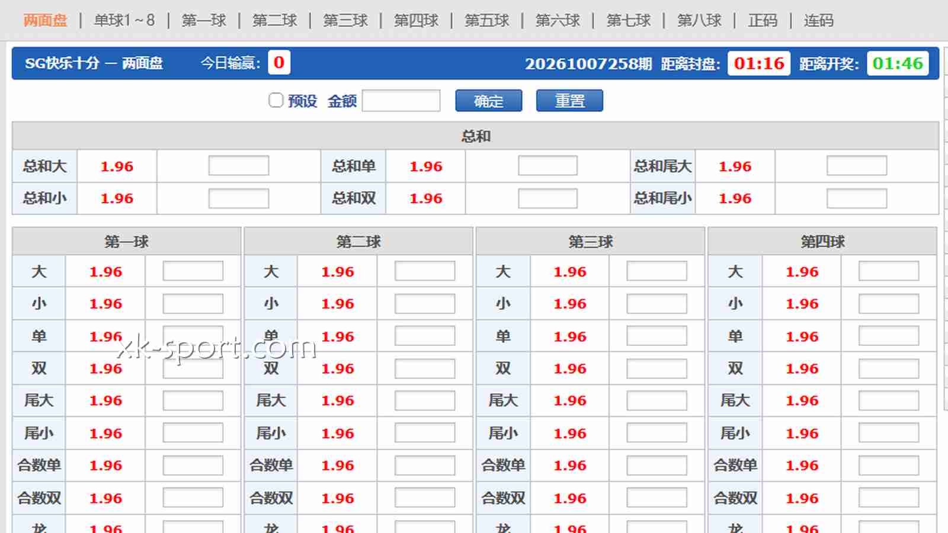
Task: Click the 总和小 bet amount field
Action: click(x=239, y=198)
